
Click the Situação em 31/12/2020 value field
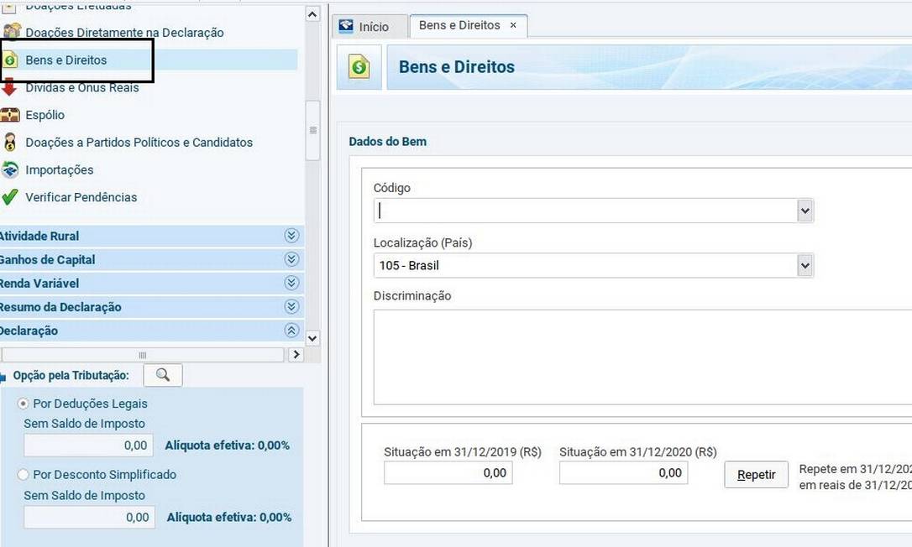coord(623,473)
